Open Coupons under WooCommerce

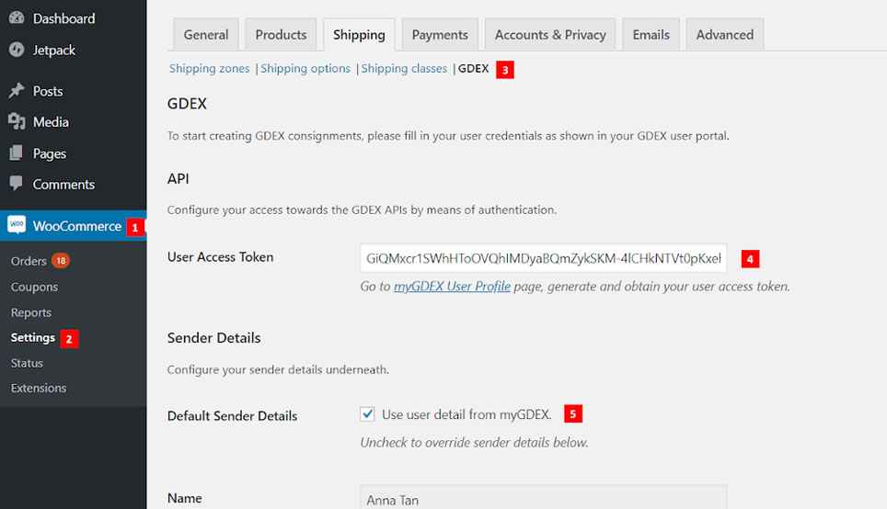(34, 287)
